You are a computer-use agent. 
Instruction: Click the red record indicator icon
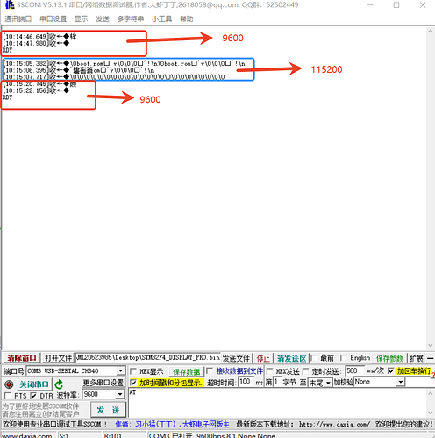click(x=9, y=384)
